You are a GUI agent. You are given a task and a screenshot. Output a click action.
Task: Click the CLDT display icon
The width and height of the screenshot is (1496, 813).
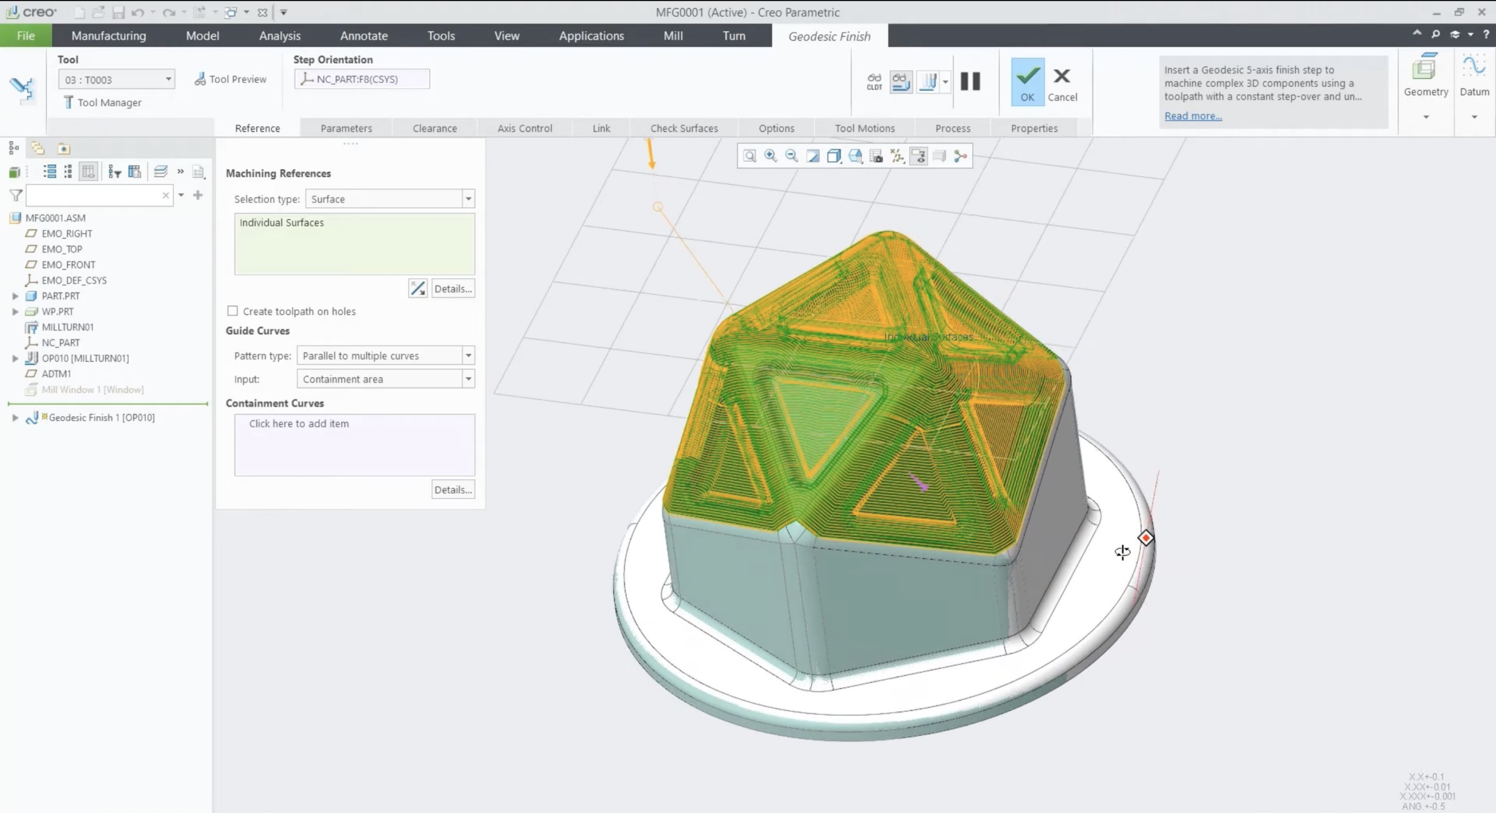[874, 81]
